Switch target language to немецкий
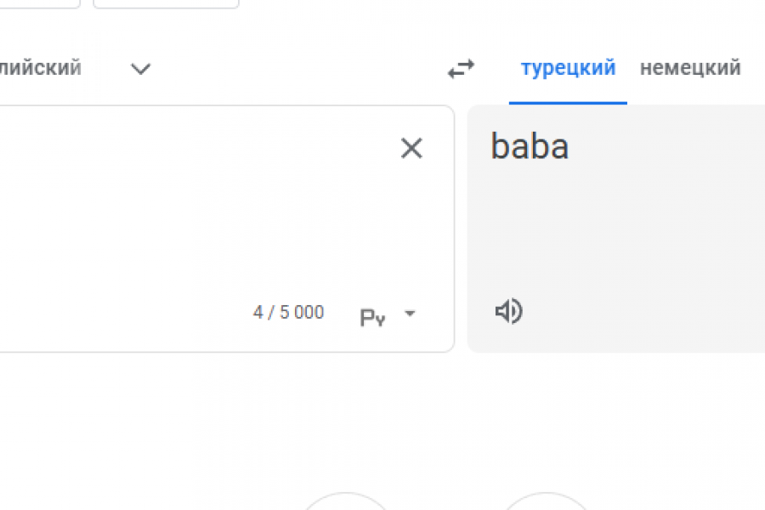 tap(690, 68)
